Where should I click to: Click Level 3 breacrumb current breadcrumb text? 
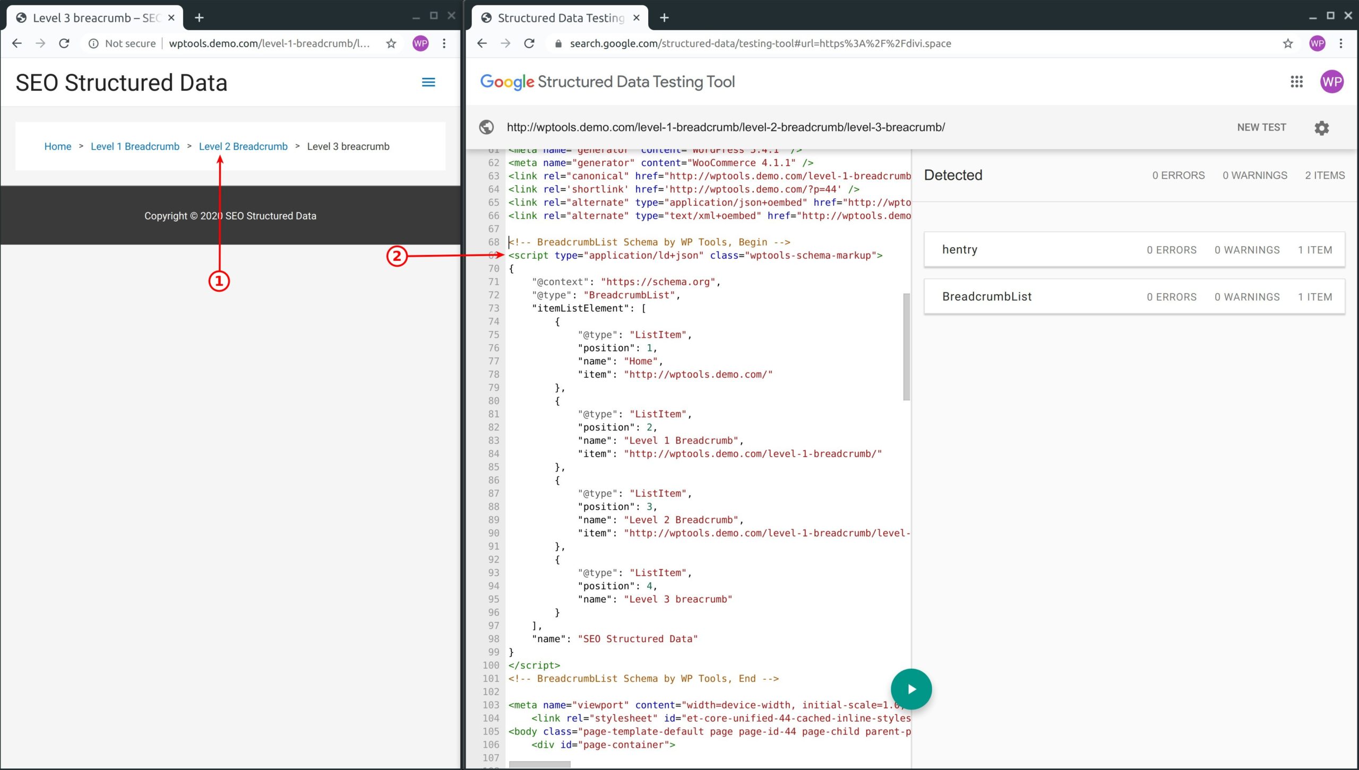click(x=348, y=146)
